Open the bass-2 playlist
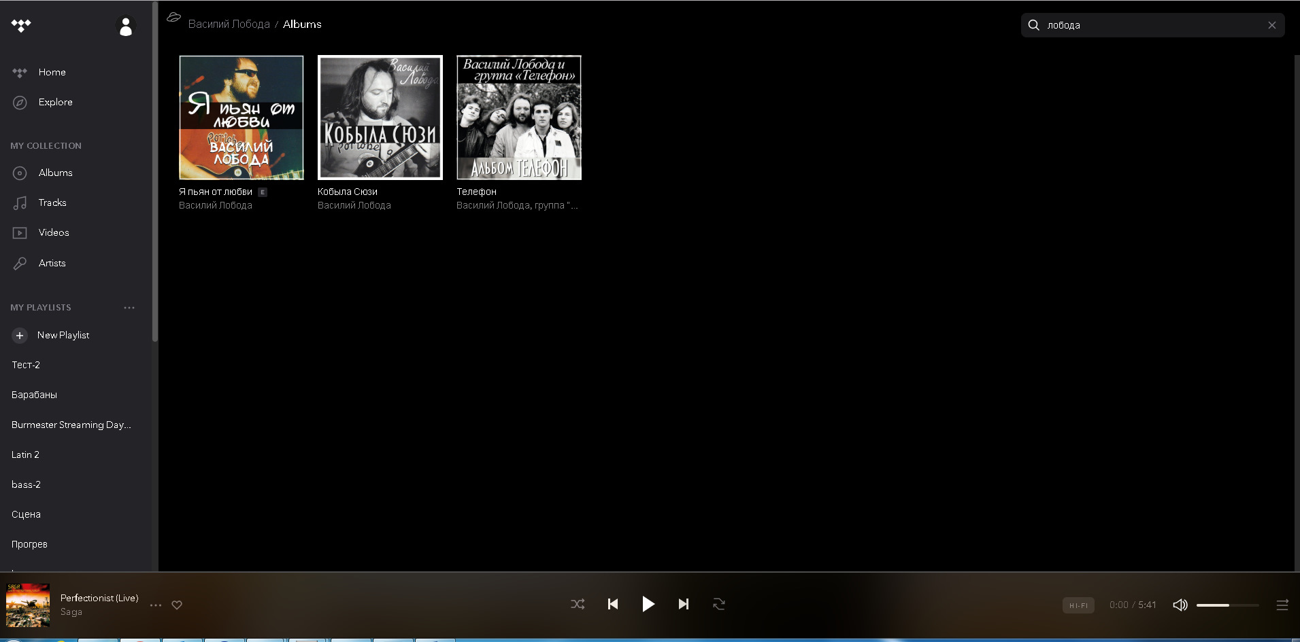 tap(26, 484)
